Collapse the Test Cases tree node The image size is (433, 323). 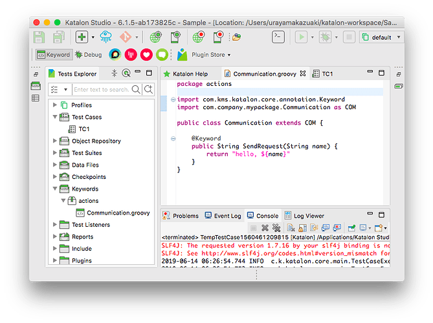pyautogui.click(x=54, y=117)
